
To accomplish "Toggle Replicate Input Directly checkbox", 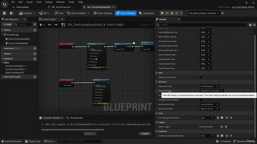I will tap(201, 77).
